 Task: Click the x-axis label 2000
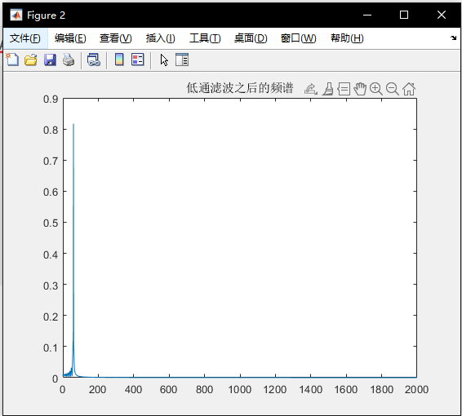416,390
